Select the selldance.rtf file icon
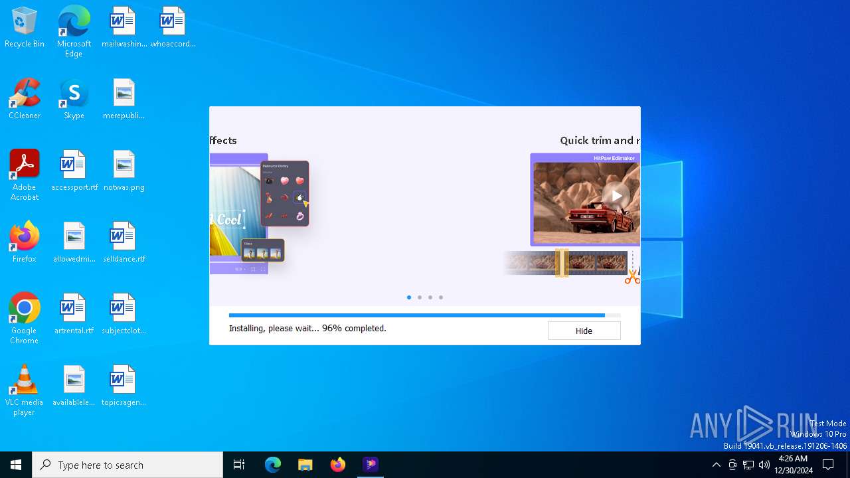The height and width of the screenshot is (478, 850). pyautogui.click(x=124, y=243)
